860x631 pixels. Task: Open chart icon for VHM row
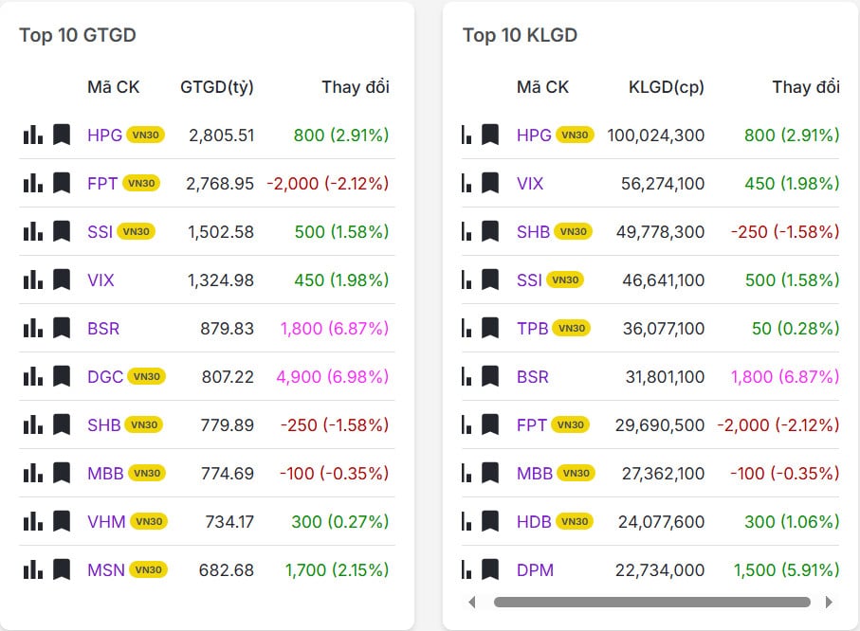pyautogui.click(x=33, y=521)
